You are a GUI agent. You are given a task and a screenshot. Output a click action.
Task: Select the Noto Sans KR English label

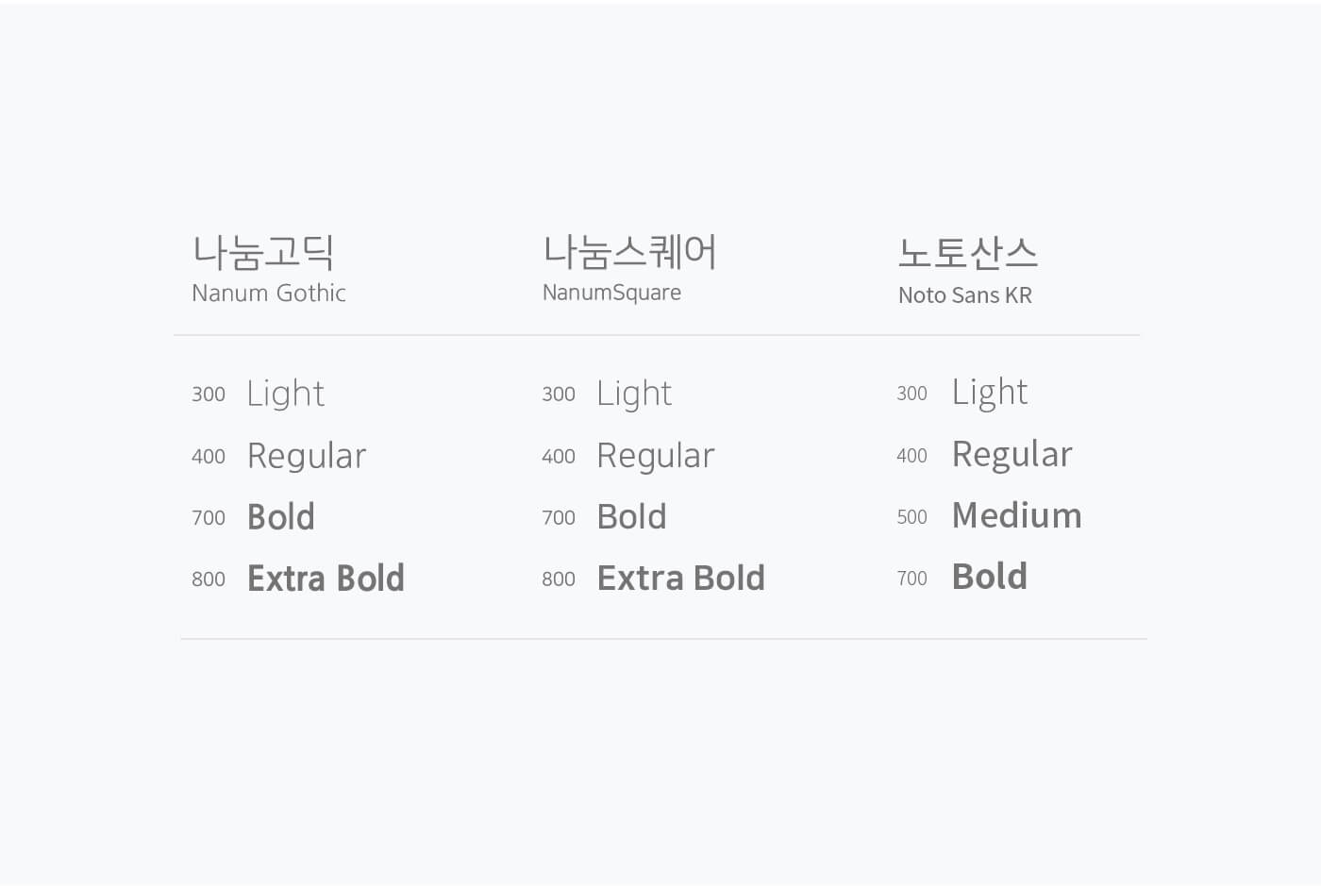tap(965, 295)
